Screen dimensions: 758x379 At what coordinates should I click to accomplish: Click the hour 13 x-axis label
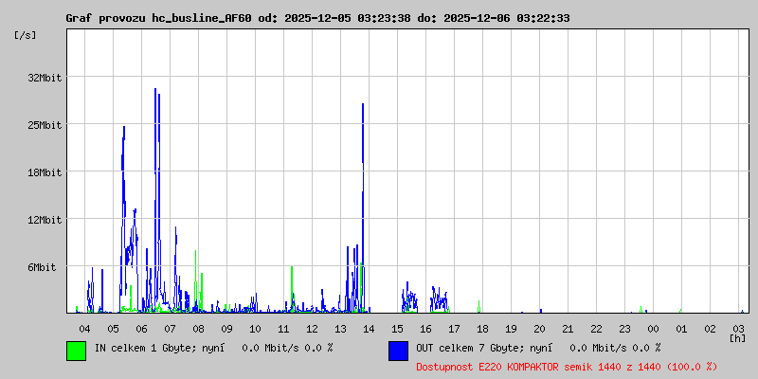point(340,329)
